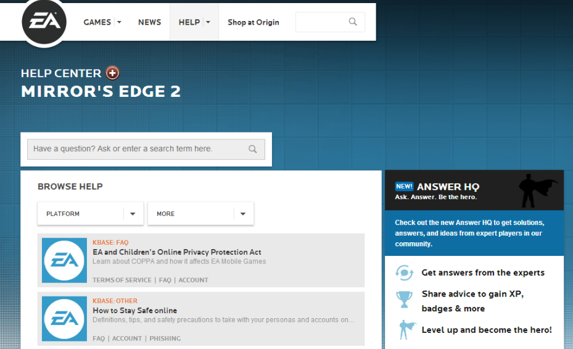The height and width of the screenshot is (349, 573).
Task: Click the chat bubbles icon beside Get answers
Action: (404, 273)
